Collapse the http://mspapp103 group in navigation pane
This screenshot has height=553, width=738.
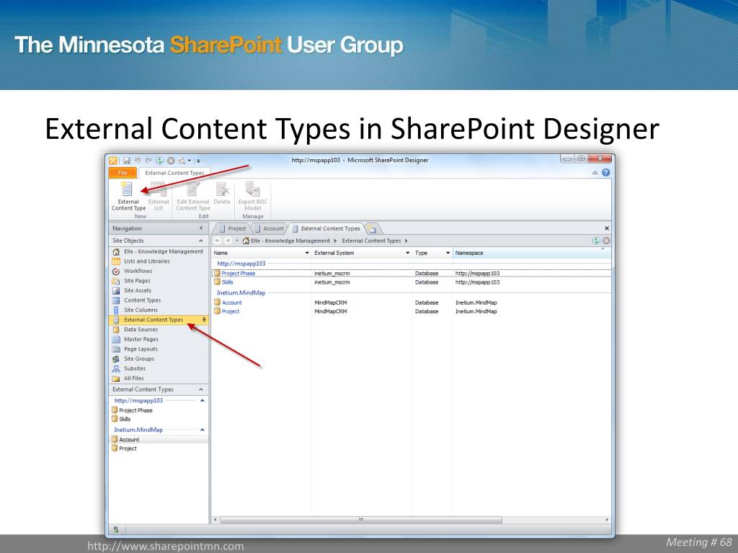202,400
